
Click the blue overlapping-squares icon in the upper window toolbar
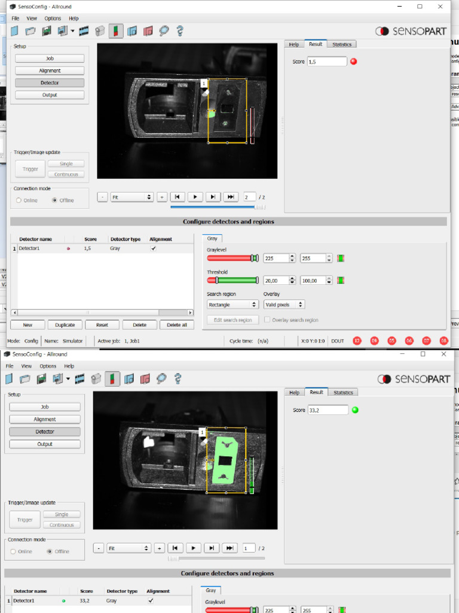point(132,31)
